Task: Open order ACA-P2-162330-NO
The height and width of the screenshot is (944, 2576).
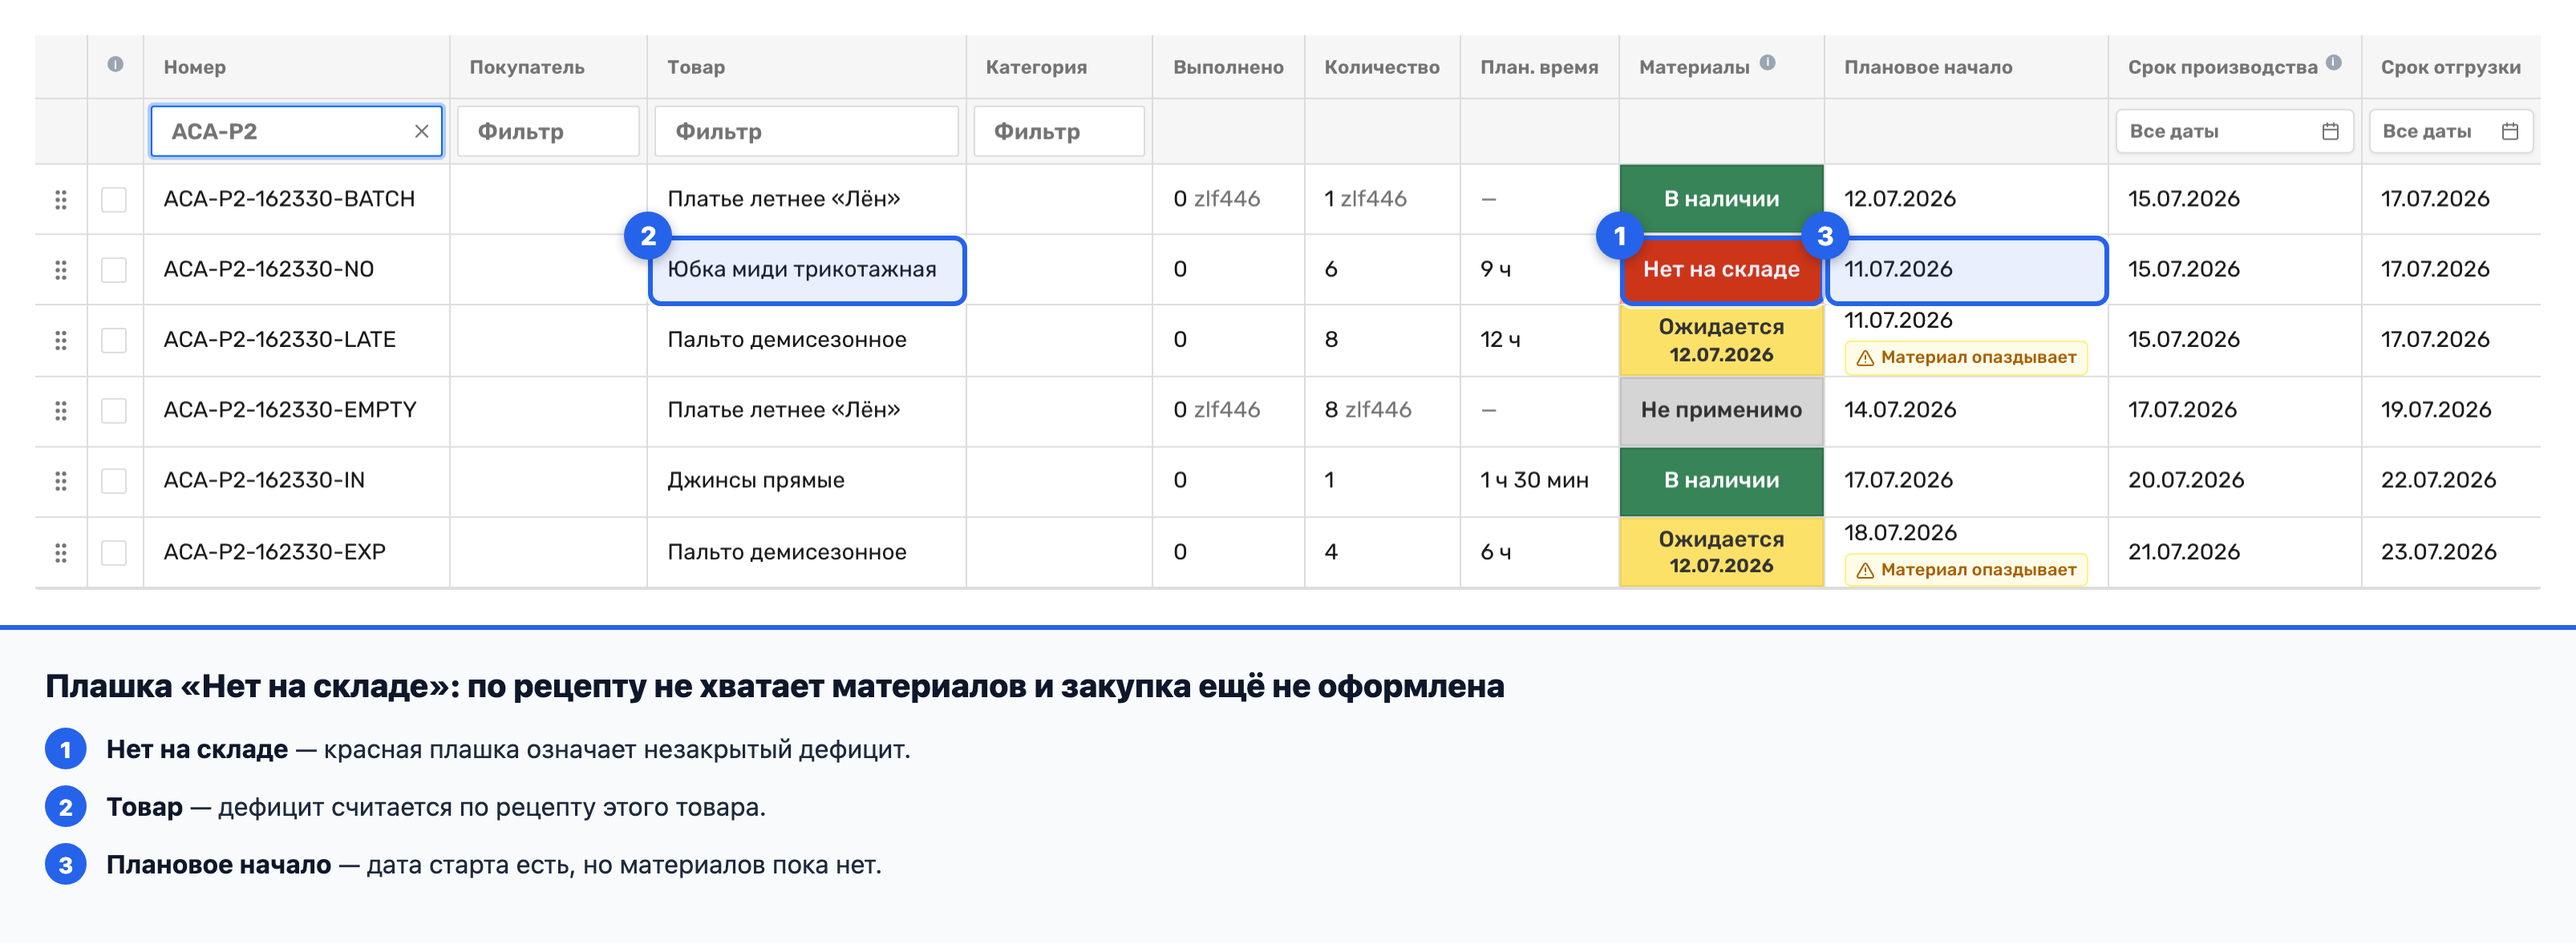Action: 268,270
